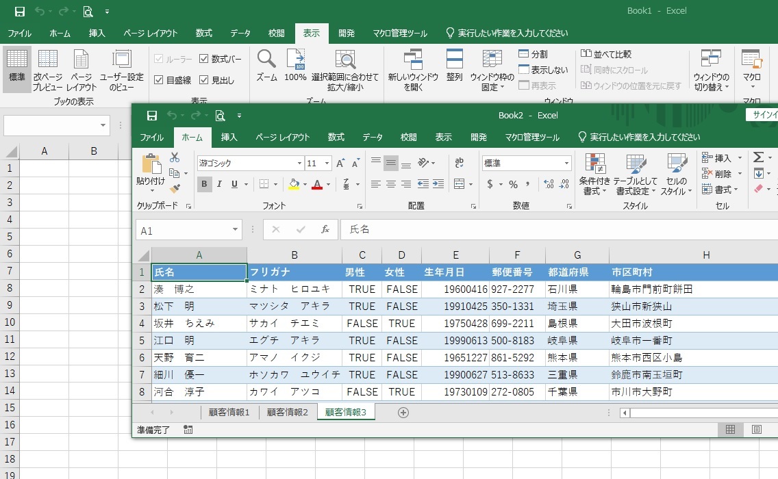Toggle the Gridlines (目盛線) checkbox
The width and height of the screenshot is (778, 479).
159,80
